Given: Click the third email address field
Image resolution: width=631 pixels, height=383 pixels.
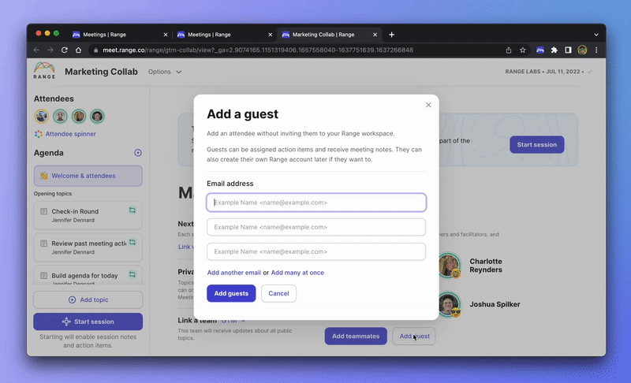Looking at the screenshot, I should point(316,251).
